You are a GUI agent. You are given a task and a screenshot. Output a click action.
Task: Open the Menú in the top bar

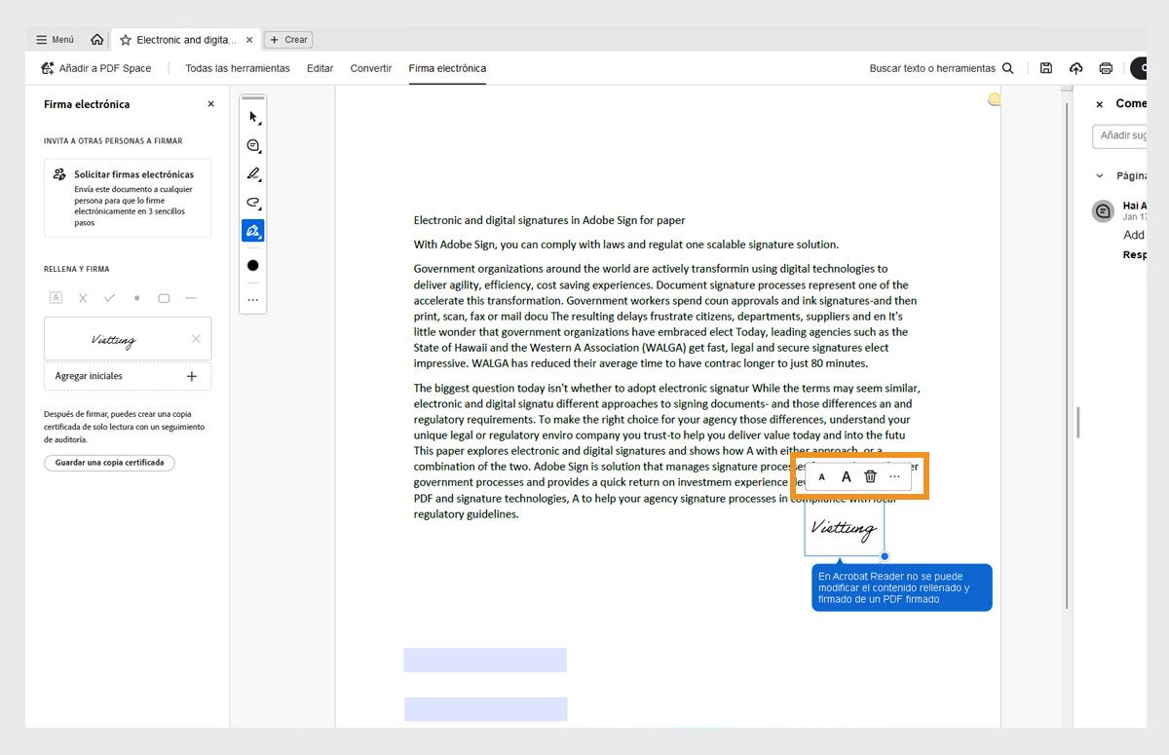click(55, 40)
